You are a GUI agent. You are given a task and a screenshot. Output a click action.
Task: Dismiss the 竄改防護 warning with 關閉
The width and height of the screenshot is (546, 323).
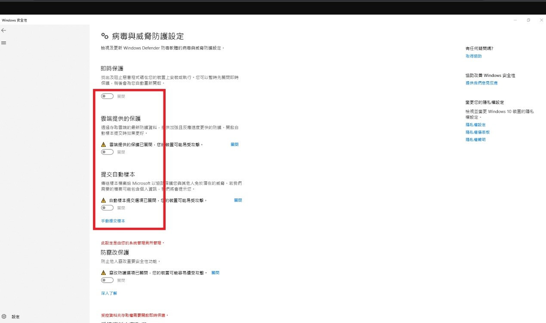[216, 273]
